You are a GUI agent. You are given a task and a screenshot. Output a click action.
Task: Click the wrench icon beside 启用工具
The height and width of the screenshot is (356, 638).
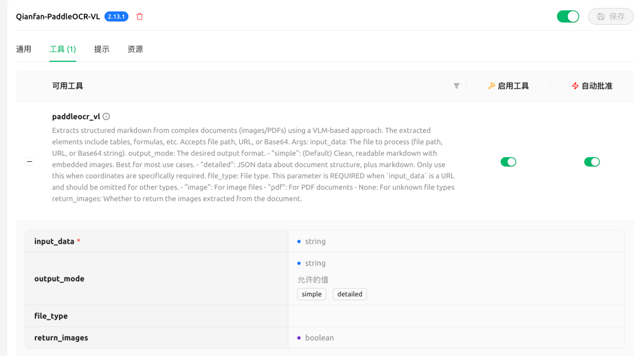[491, 86]
